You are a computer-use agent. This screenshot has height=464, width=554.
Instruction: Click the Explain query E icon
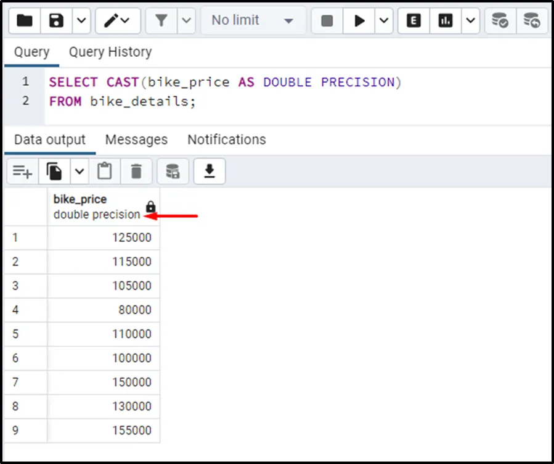pyautogui.click(x=414, y=21)
